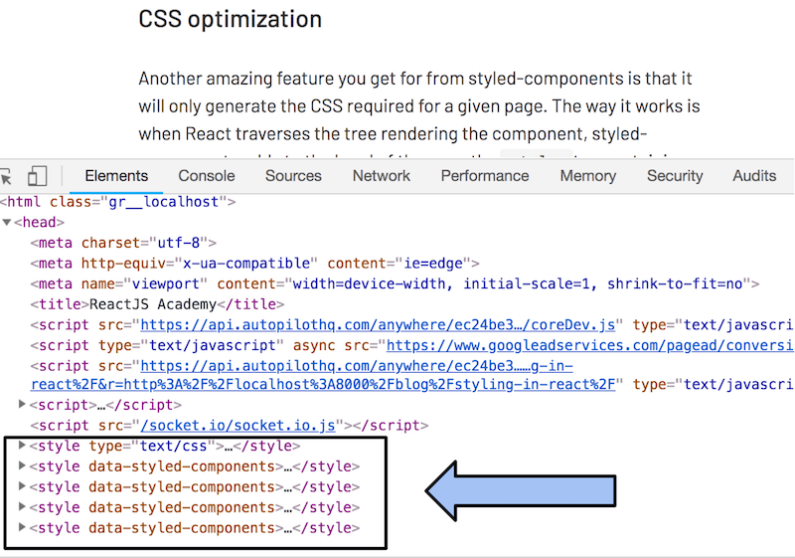Open the Audits tab
795x558 pixels.
[x=754, y=176]
